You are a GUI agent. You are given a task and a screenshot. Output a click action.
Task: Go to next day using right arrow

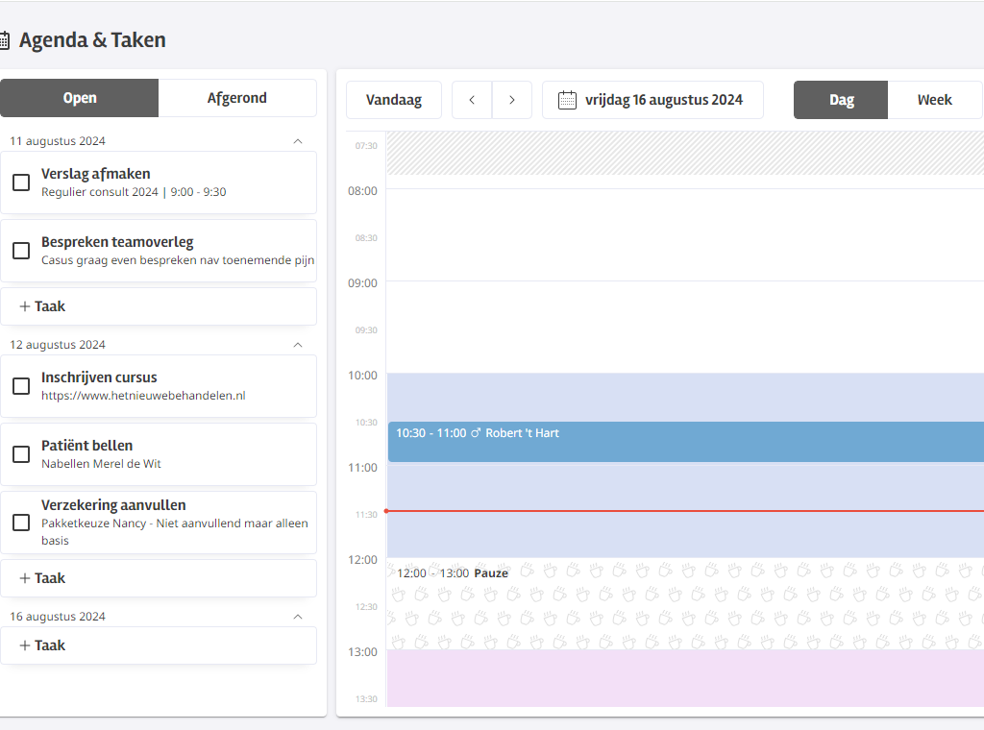click(512, 100)
